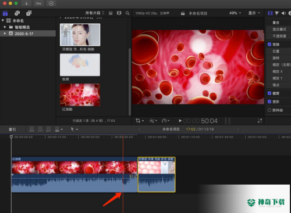Open the select arrow tool dropdown
The width and height of the screenshot is (291, 213).
(74, 129)
